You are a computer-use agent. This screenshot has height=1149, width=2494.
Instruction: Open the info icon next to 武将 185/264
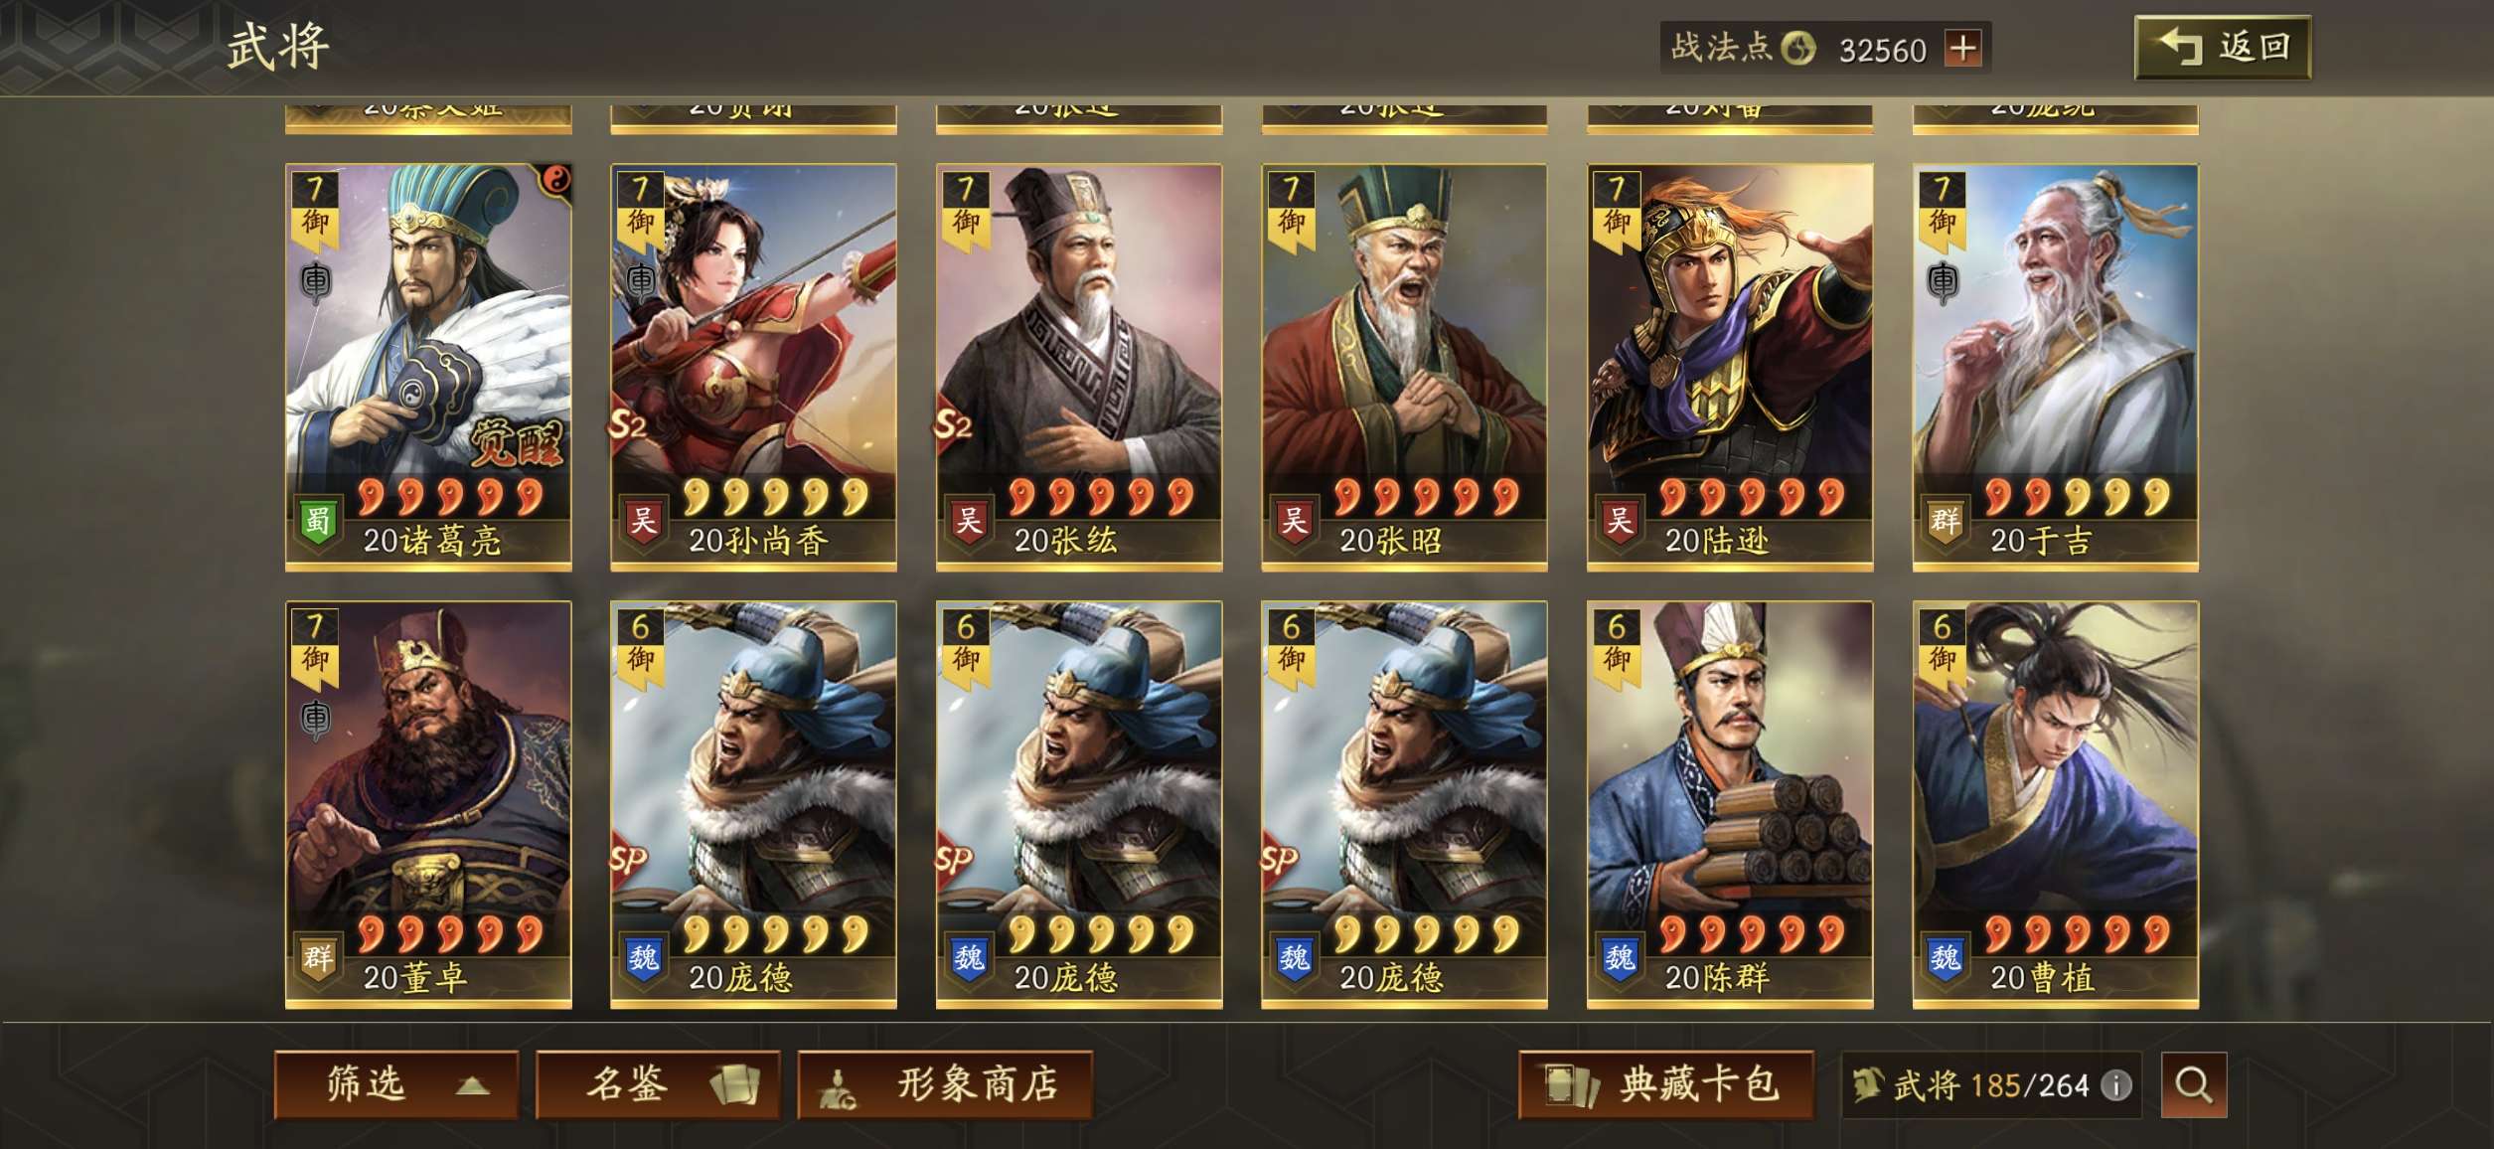click(2115, 1085)
